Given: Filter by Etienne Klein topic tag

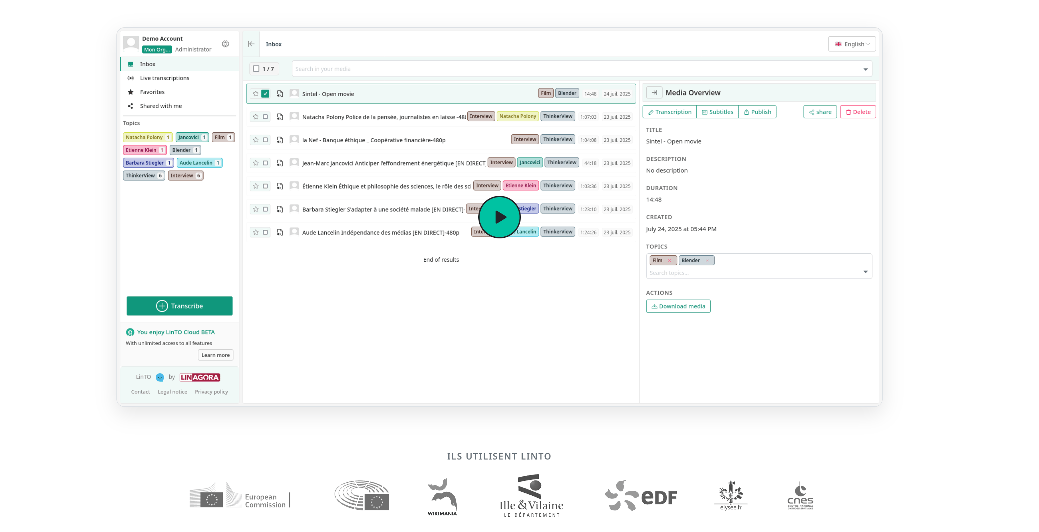Looking at the screenshot, I should (144, 150).
